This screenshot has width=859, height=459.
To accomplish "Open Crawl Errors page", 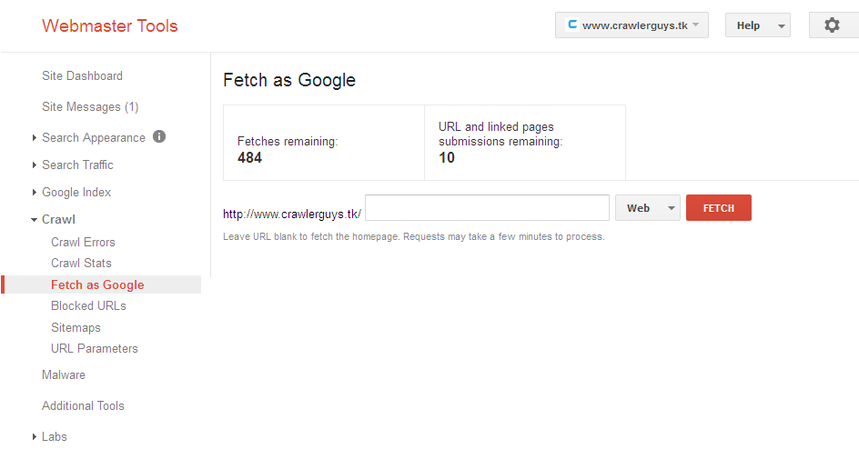I will [84, 242].
